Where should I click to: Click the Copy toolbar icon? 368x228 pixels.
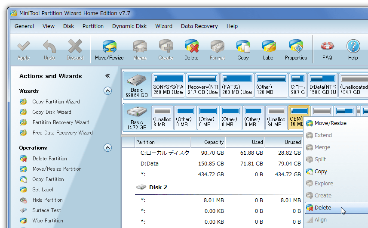tap(243, 46)
